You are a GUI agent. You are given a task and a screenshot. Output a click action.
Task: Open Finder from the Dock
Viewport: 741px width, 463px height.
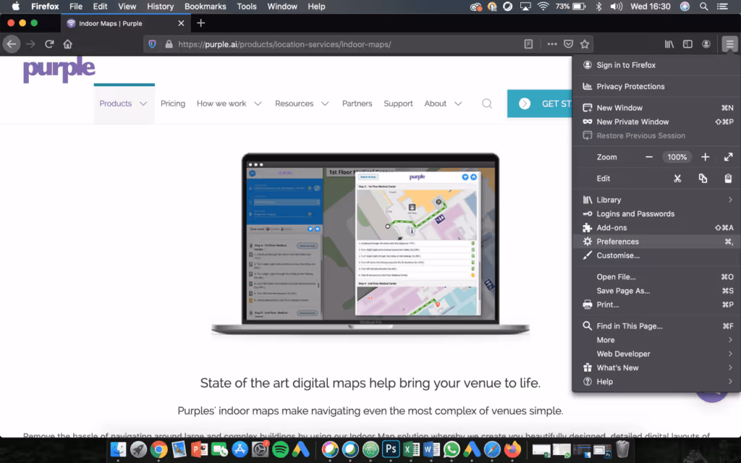point(118,449)
